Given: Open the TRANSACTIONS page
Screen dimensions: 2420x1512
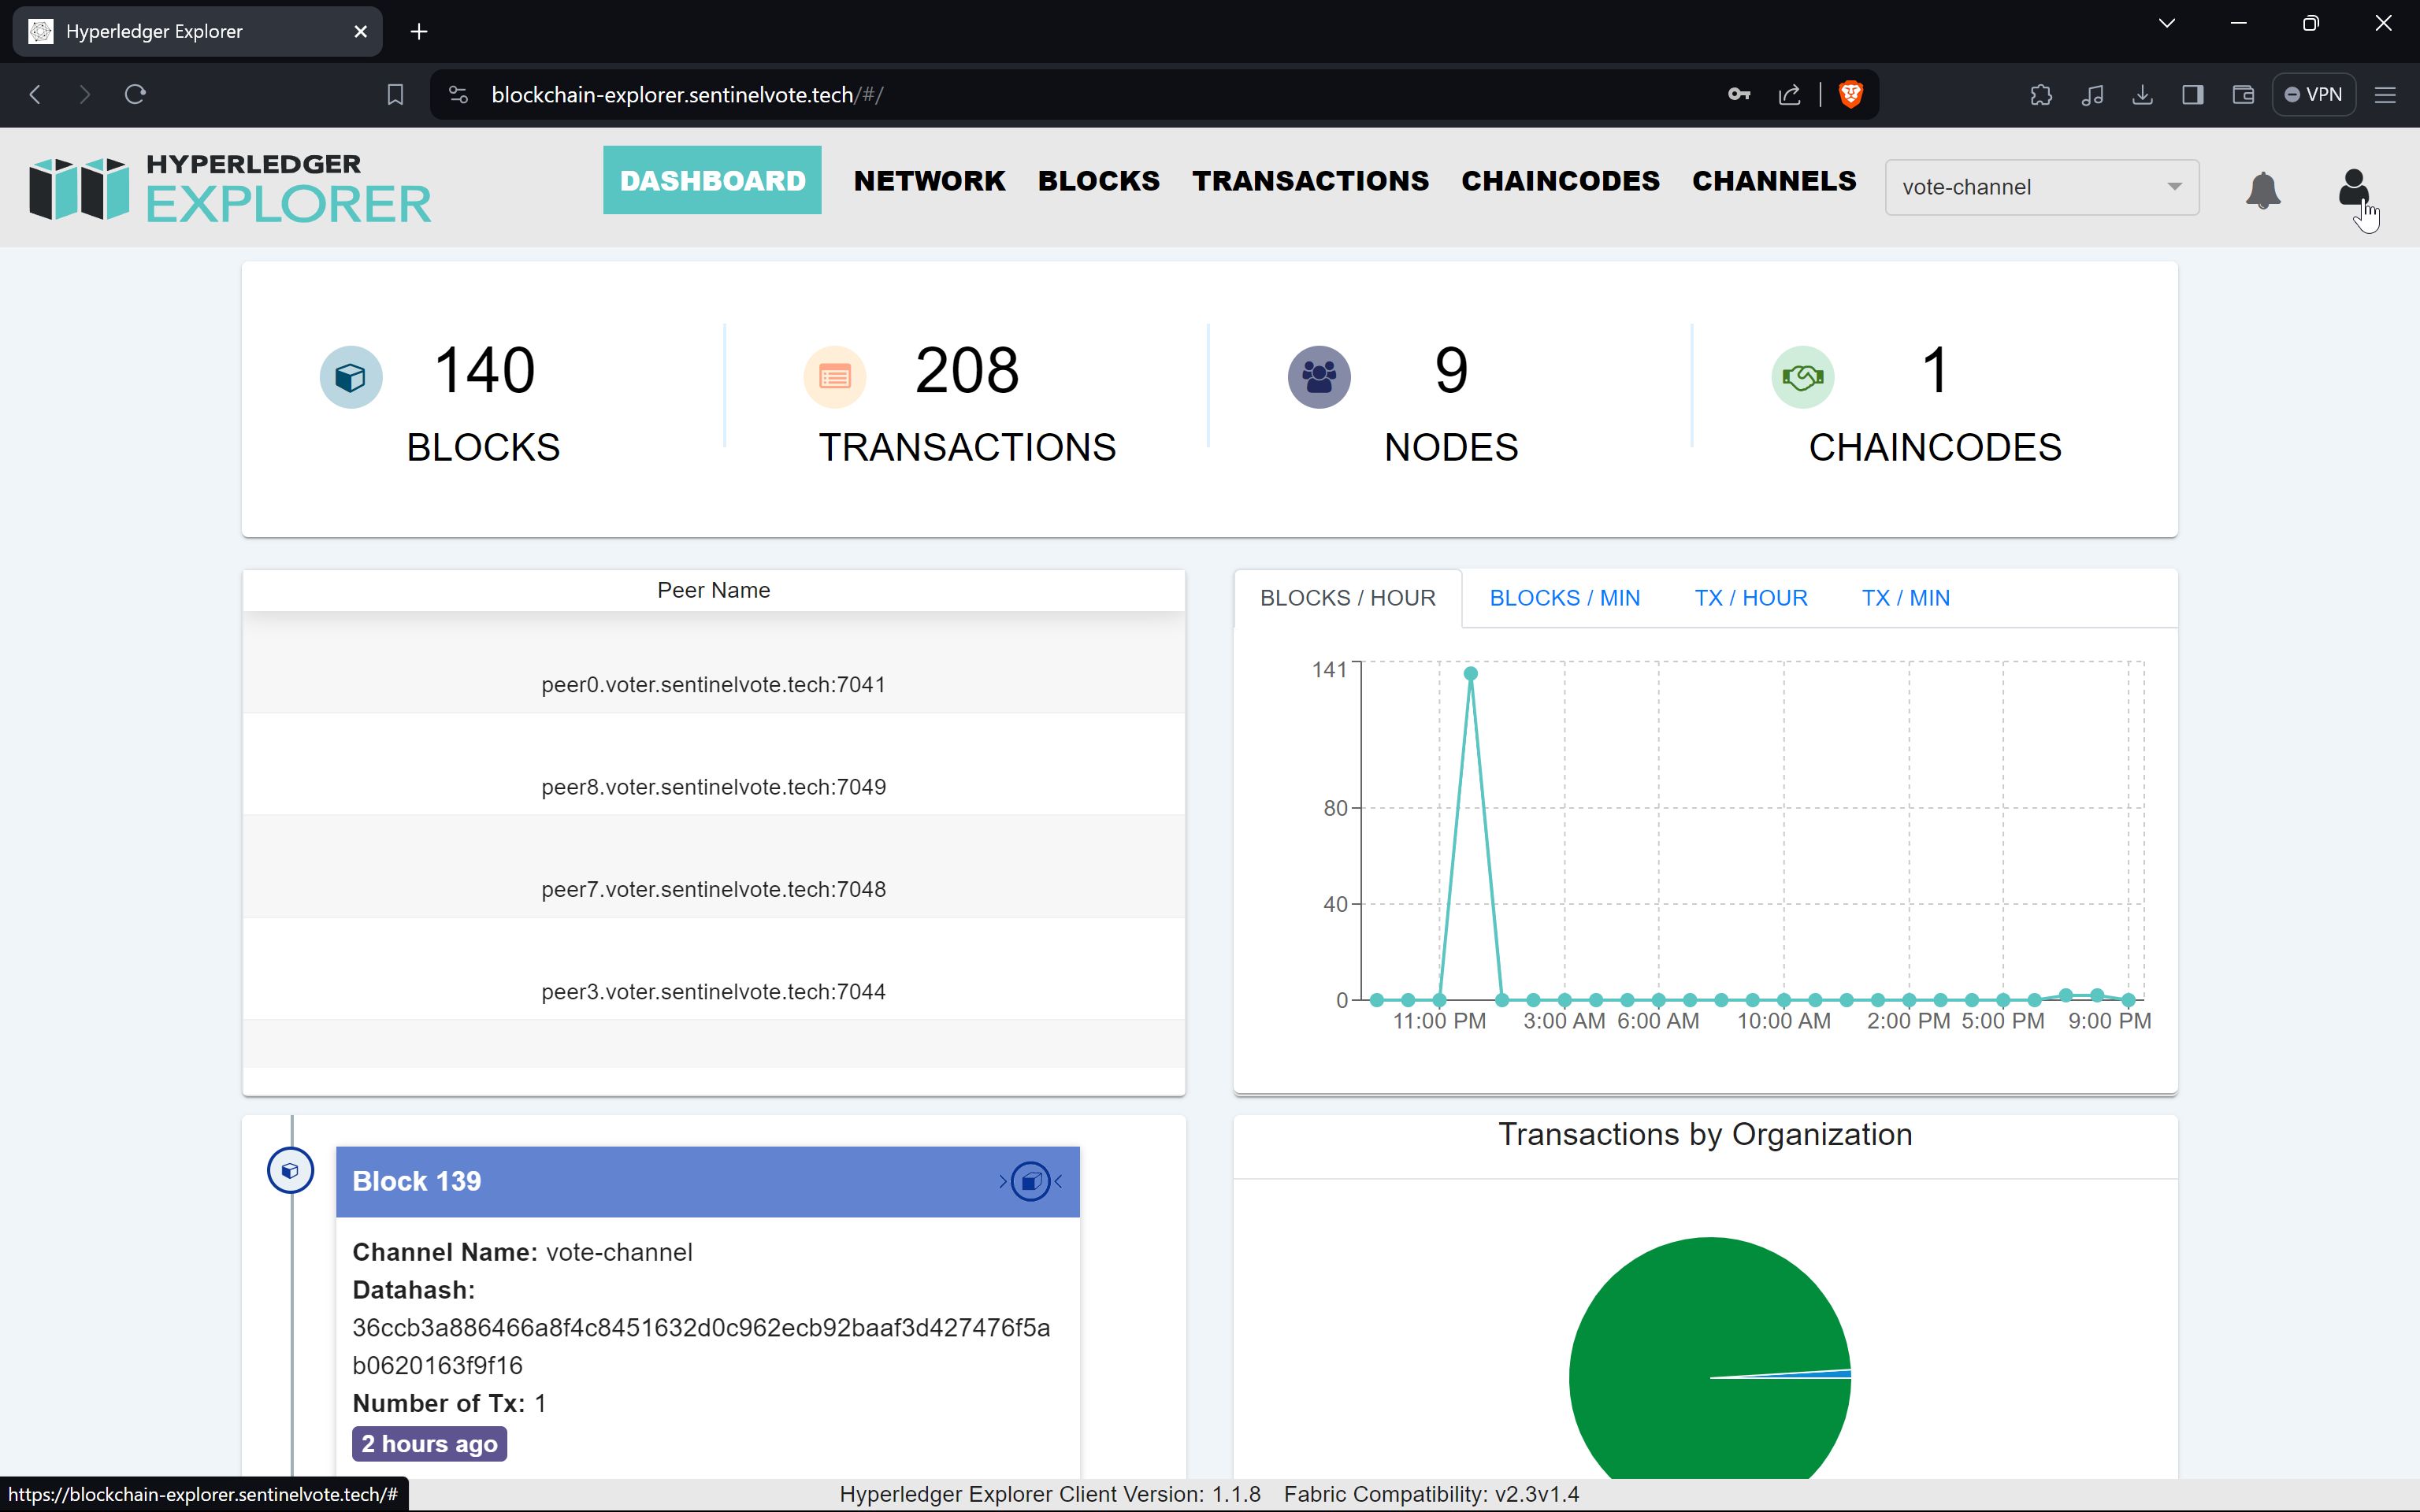Looking at the screenshot, I should point(1310,180).
